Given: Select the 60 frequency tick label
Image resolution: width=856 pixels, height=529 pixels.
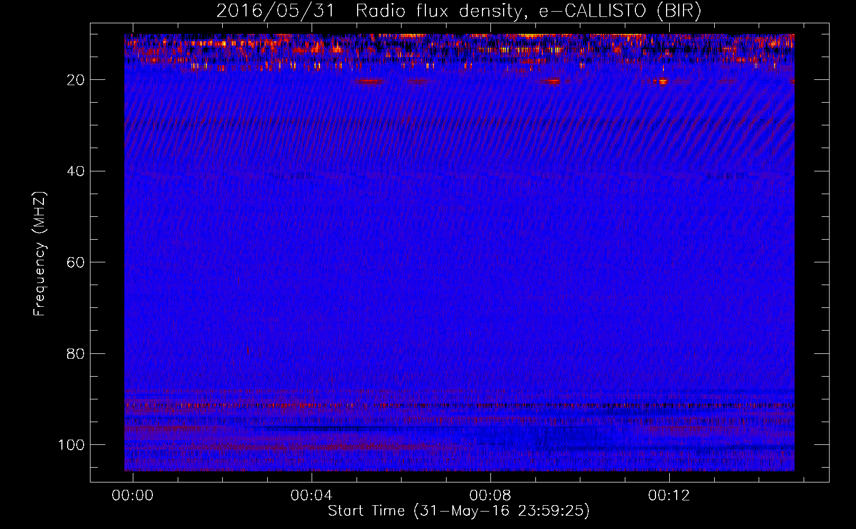Looking at the screenshot, I should (76, 262).
